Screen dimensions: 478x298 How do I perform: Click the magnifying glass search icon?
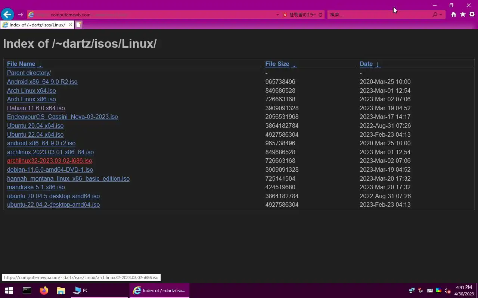(435, 15)
